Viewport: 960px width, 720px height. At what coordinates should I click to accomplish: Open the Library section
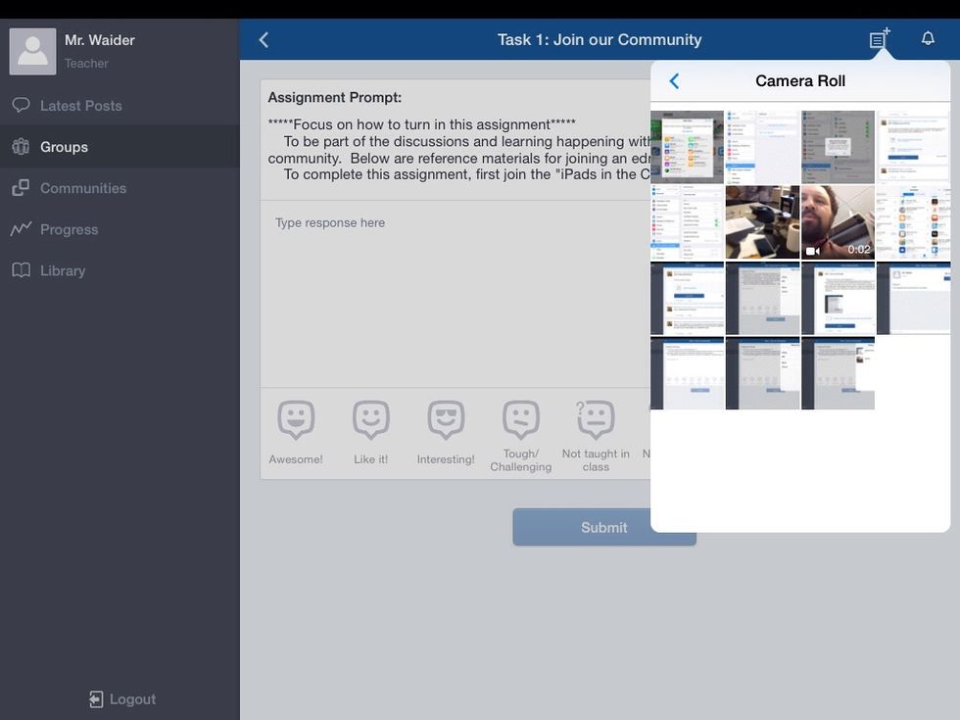point(62,270)
